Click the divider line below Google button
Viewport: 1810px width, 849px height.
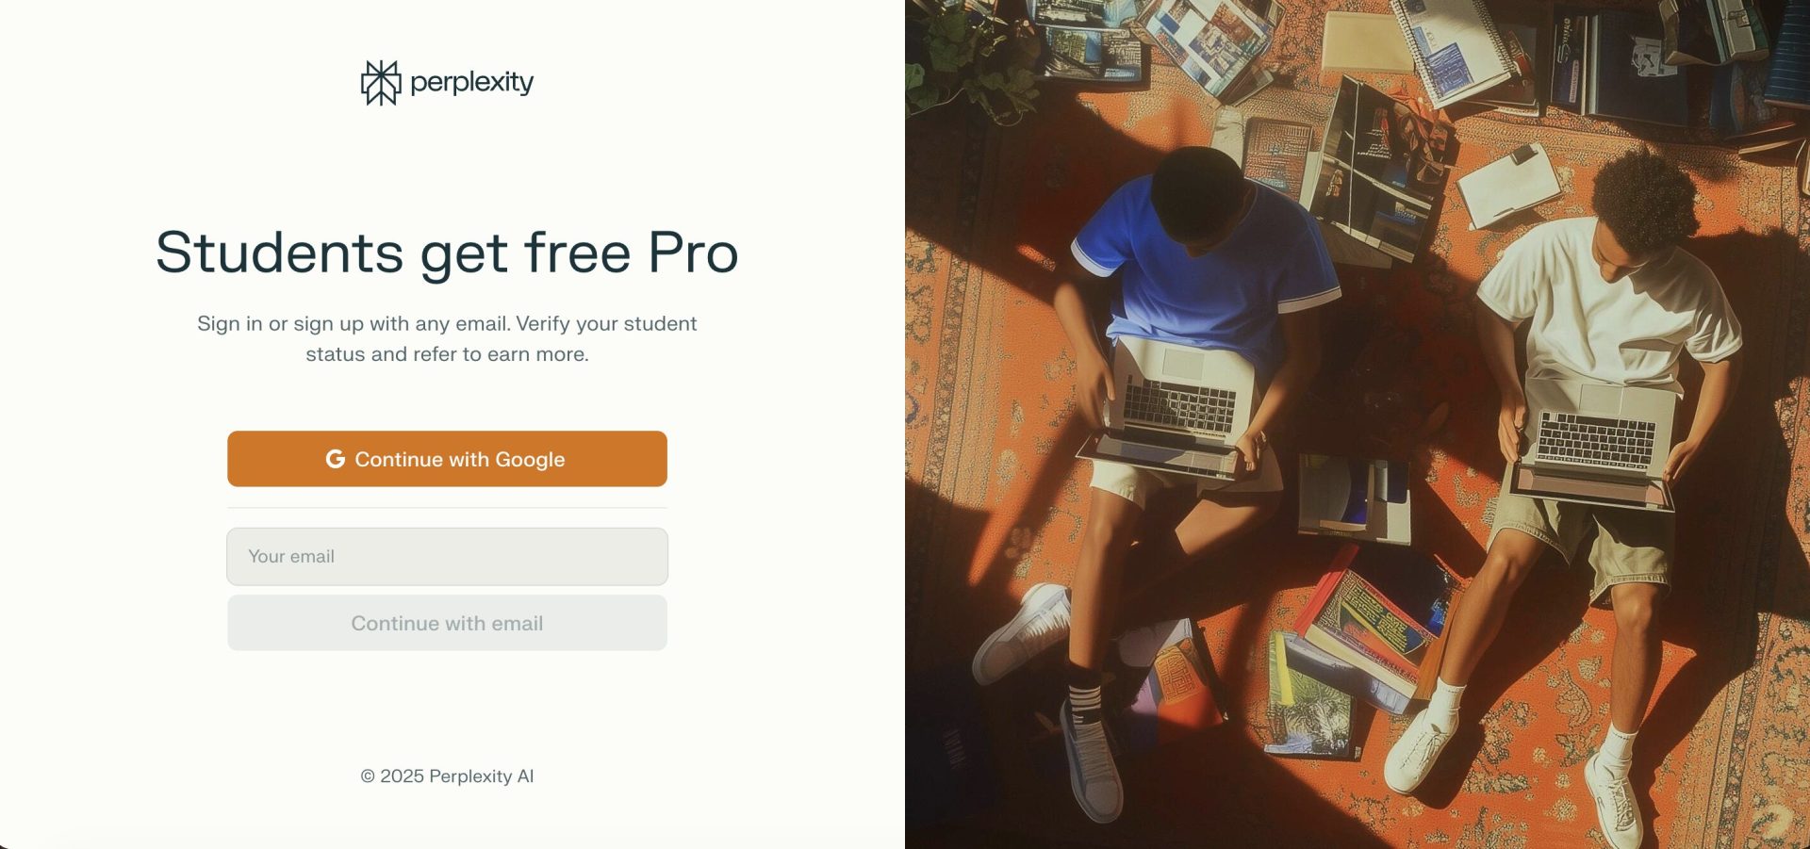click(x=447, y=508)
